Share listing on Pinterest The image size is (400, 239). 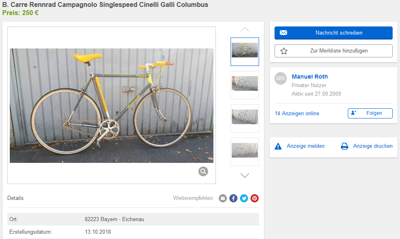pos(255,198)
